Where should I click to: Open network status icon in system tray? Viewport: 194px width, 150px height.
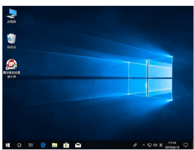point(149,145)
